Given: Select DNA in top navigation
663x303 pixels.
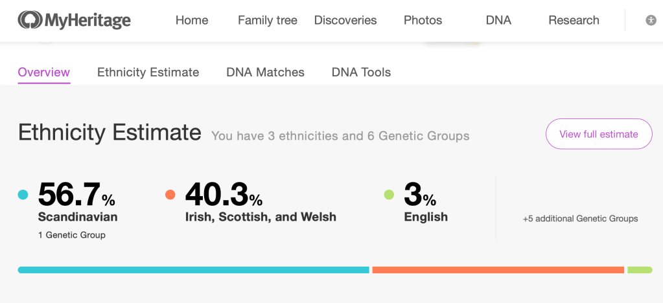Looking at the screenshot, I should [x=498, y=21].
